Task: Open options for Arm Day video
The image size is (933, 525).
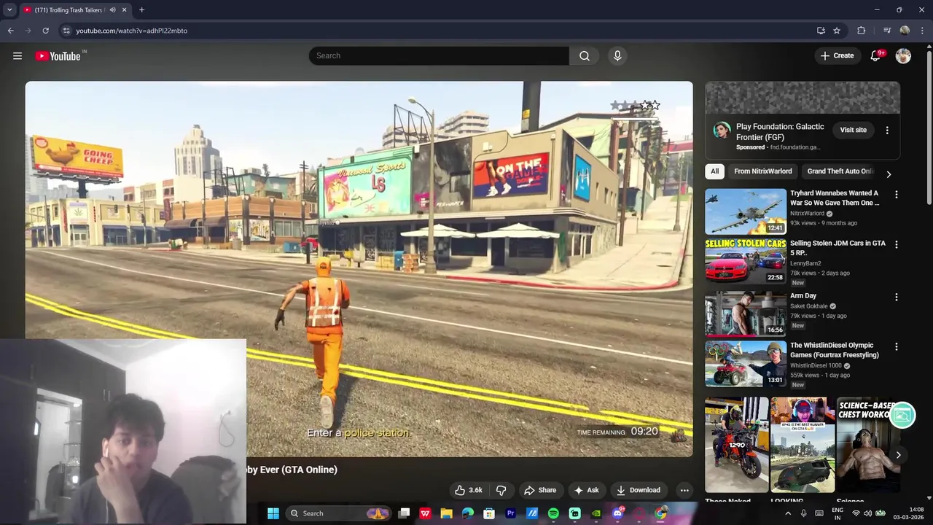Action: 897,297
